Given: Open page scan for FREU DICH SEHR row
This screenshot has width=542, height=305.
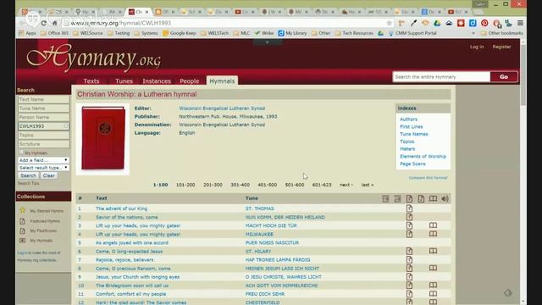Looking at the screenshot, I should coord(433,294).
